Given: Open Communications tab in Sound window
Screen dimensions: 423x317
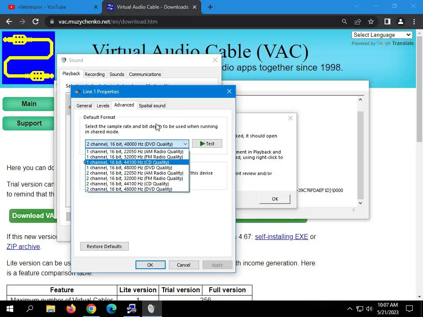Looking at the screenshot, I should pyautogui.click(x=145, y=74).
